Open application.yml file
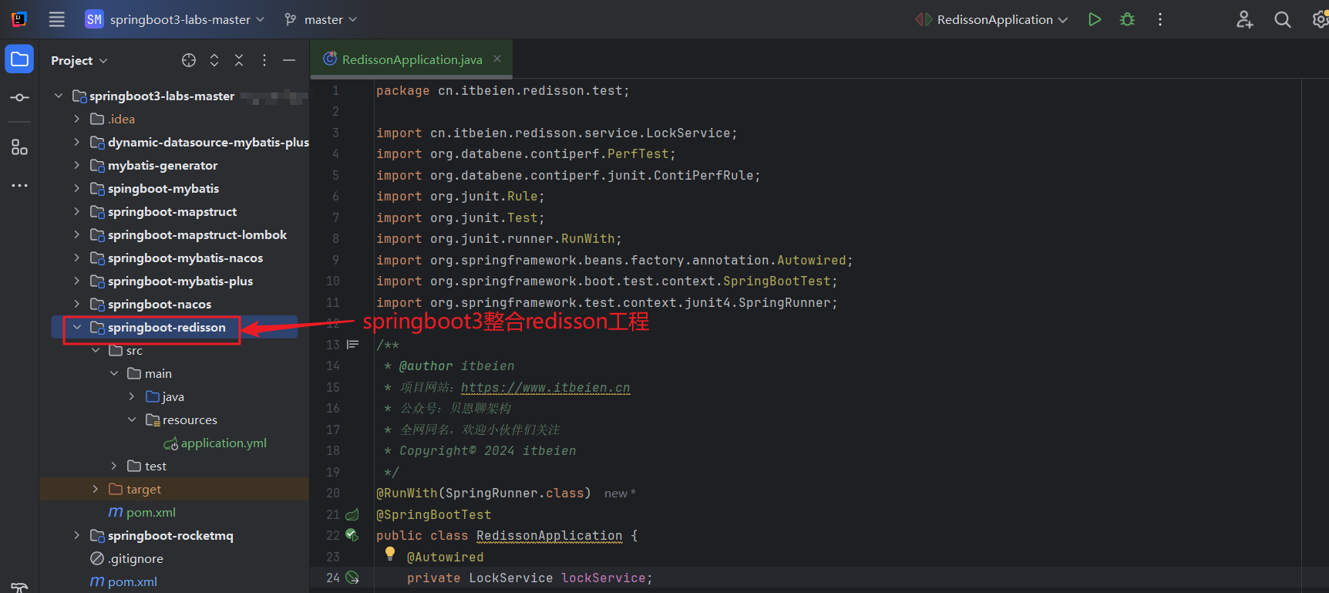 (224, 443)
